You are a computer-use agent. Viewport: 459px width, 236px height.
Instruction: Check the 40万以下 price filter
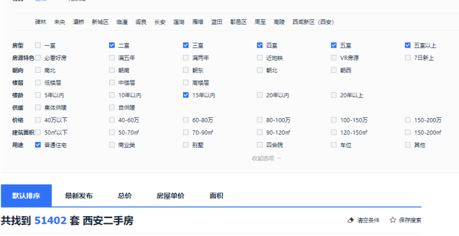click(38, 120)
